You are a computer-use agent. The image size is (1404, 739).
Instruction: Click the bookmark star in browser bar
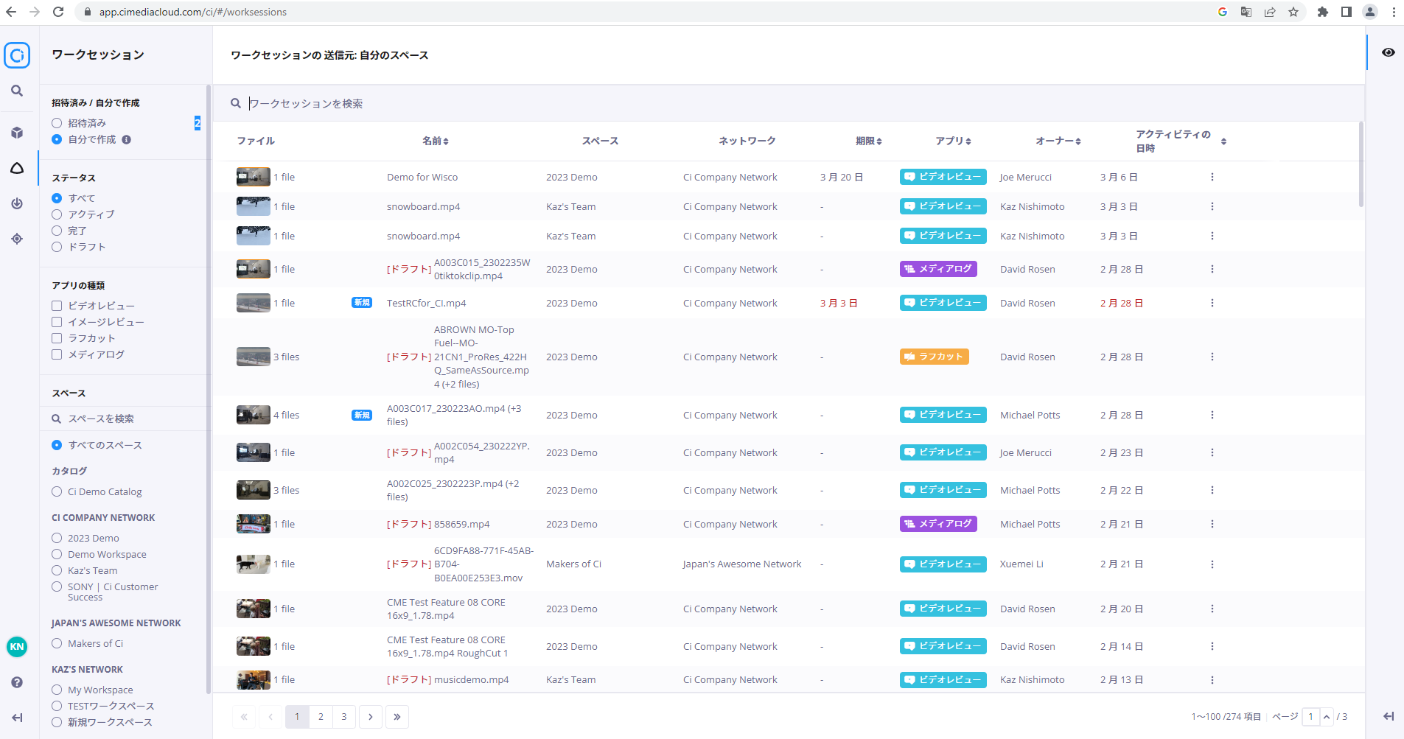coord(1293,12)
